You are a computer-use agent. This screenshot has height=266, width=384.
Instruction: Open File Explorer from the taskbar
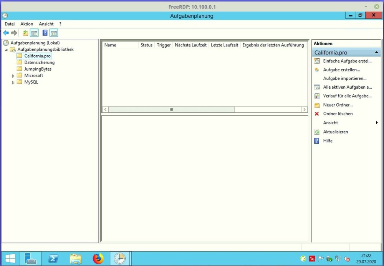click(76, 259)
